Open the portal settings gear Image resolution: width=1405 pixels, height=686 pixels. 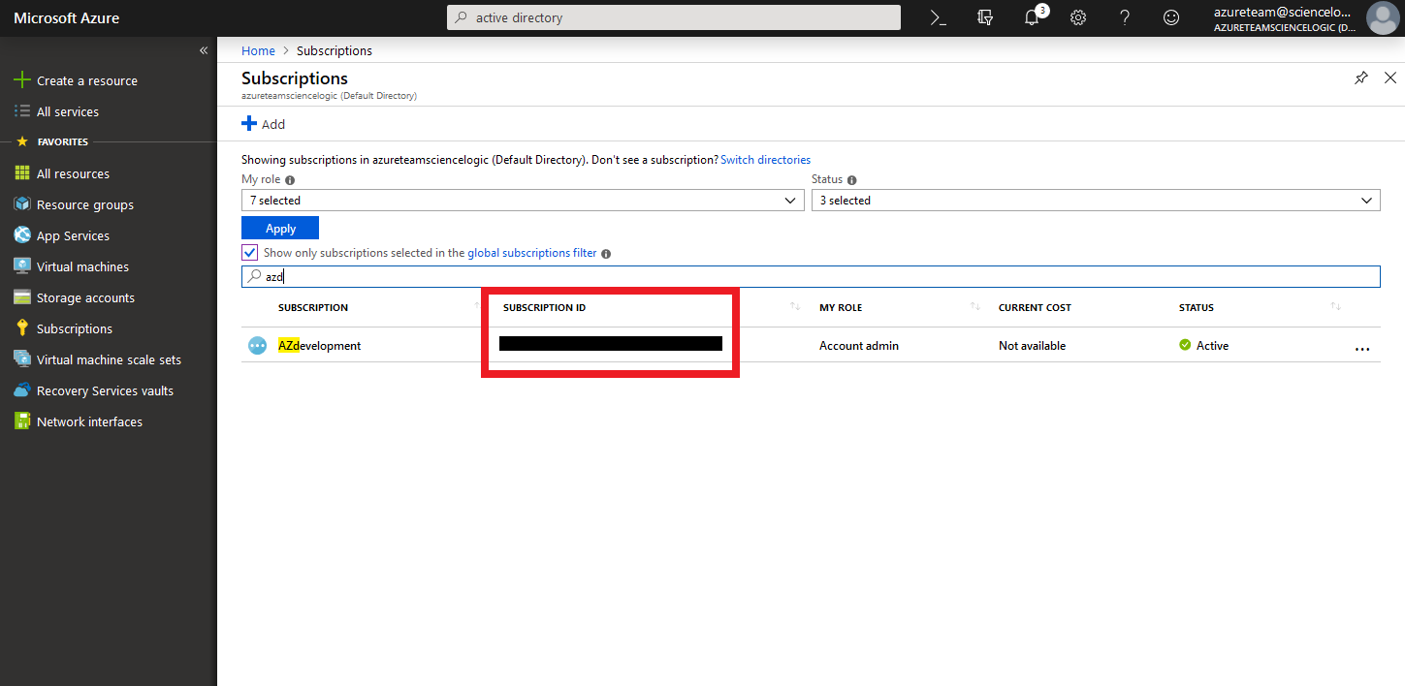[1077, 17]
